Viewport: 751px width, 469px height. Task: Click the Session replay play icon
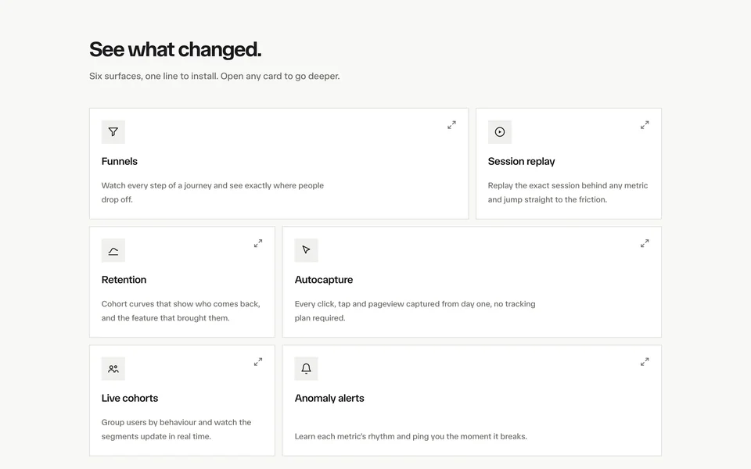500,131
